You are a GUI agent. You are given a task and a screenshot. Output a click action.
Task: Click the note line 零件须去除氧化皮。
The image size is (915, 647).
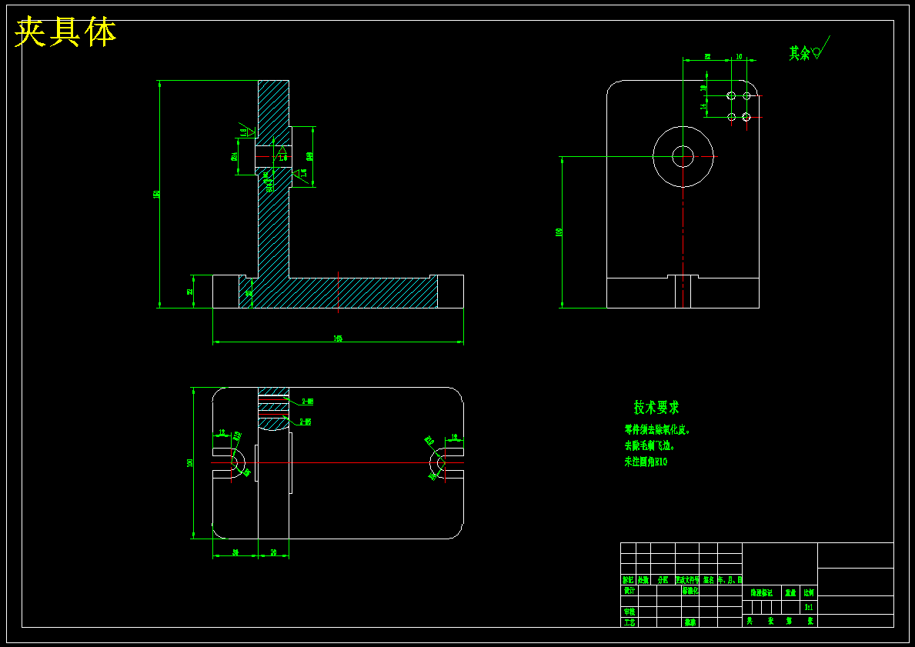[658, 430]
